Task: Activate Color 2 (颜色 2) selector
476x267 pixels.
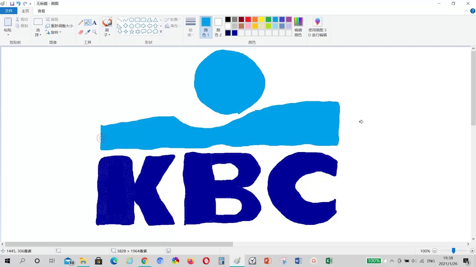Action: click(x=218, y=27)
